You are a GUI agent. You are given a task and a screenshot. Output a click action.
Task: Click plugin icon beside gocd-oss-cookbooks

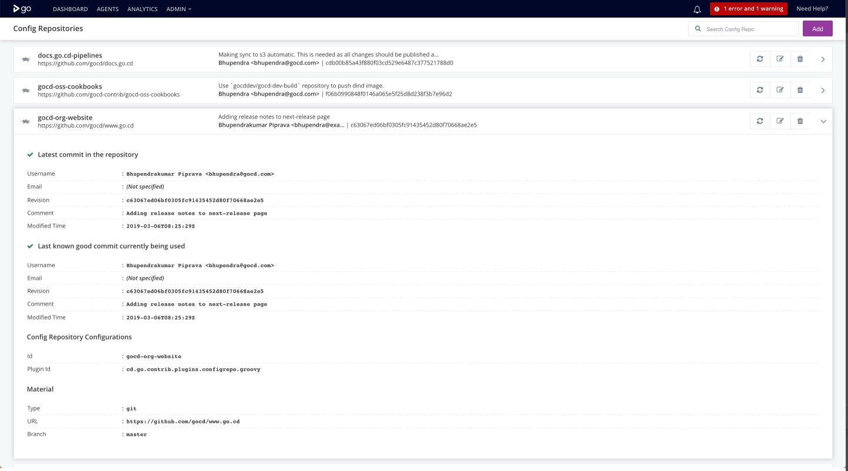[26, 90]
